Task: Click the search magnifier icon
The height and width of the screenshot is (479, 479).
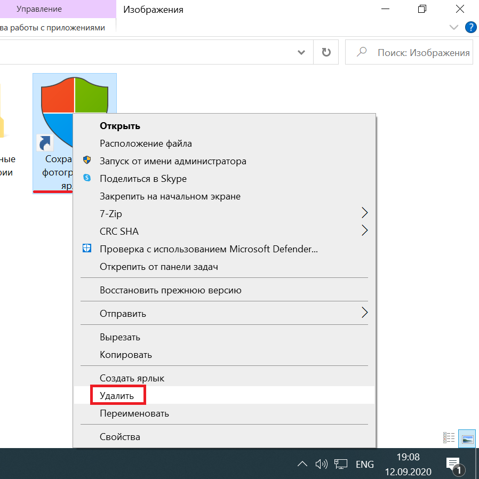Action: [362, 52]
